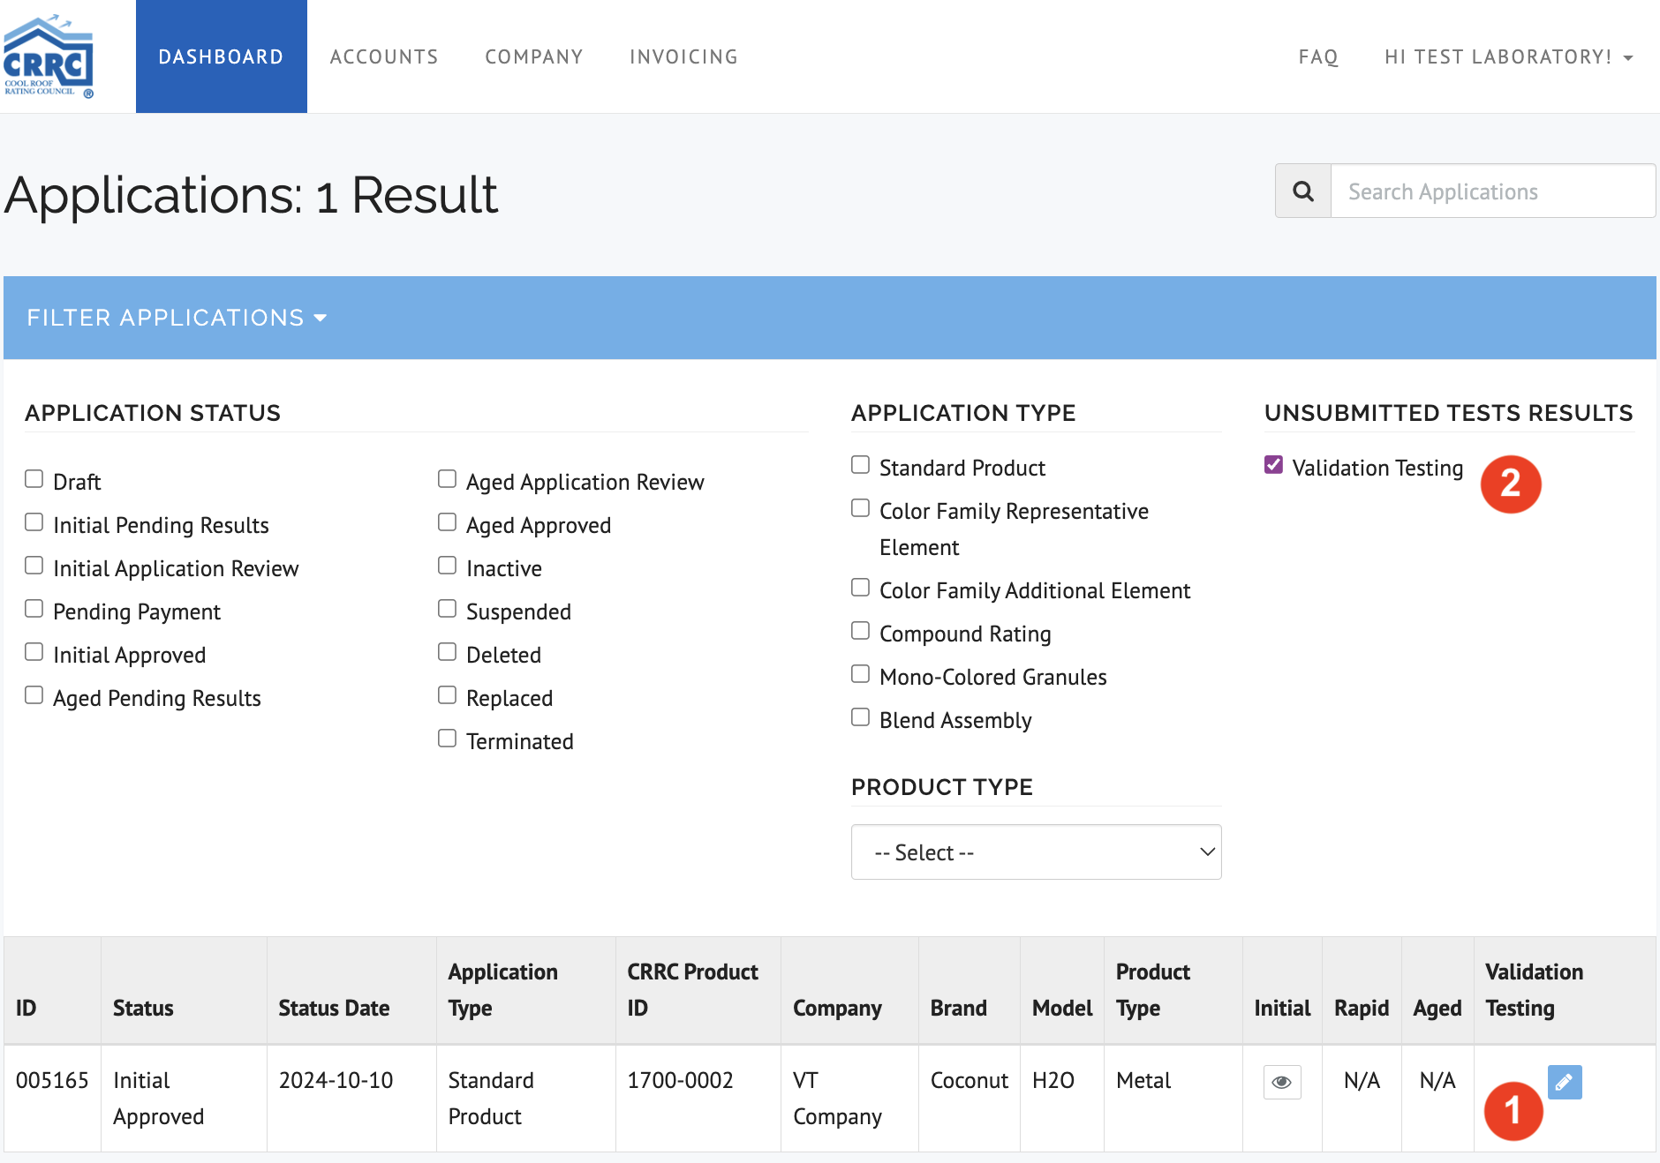Collapse the Filter Applications panel

[177, 318]
